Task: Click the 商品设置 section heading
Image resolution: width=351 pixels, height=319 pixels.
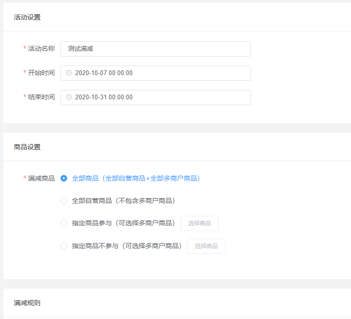Action: pyautogui.click(x=27, y=147)
